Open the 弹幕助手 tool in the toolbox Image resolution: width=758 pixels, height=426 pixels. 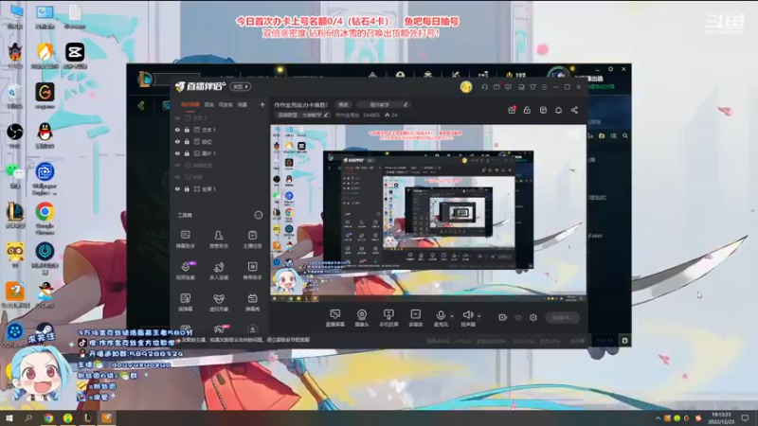point(185,240)
